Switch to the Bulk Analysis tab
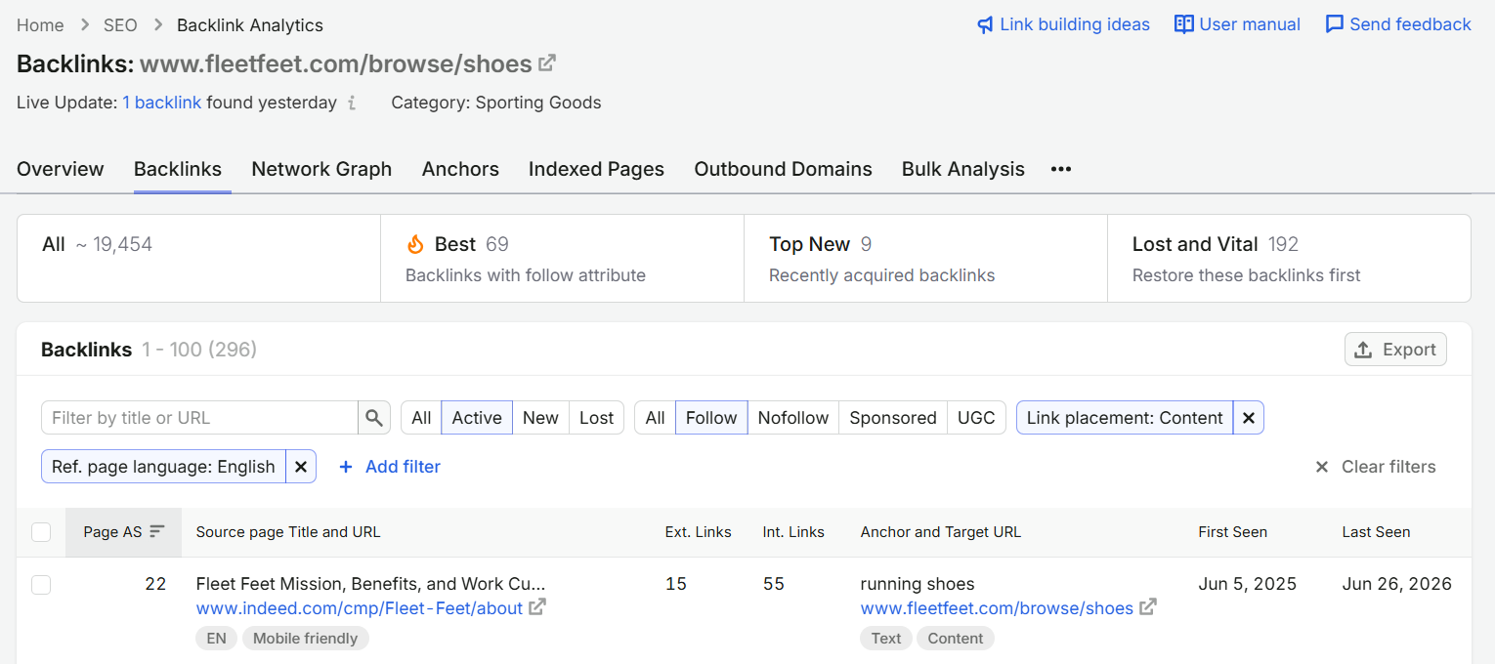 click(963, 169)
